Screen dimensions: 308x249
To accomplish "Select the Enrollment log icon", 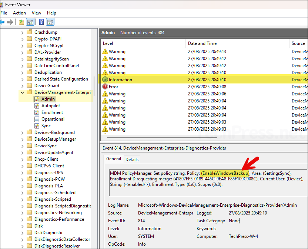I will (37, 112).
